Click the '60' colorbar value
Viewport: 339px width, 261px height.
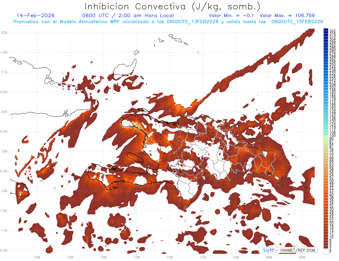point(331,166)
